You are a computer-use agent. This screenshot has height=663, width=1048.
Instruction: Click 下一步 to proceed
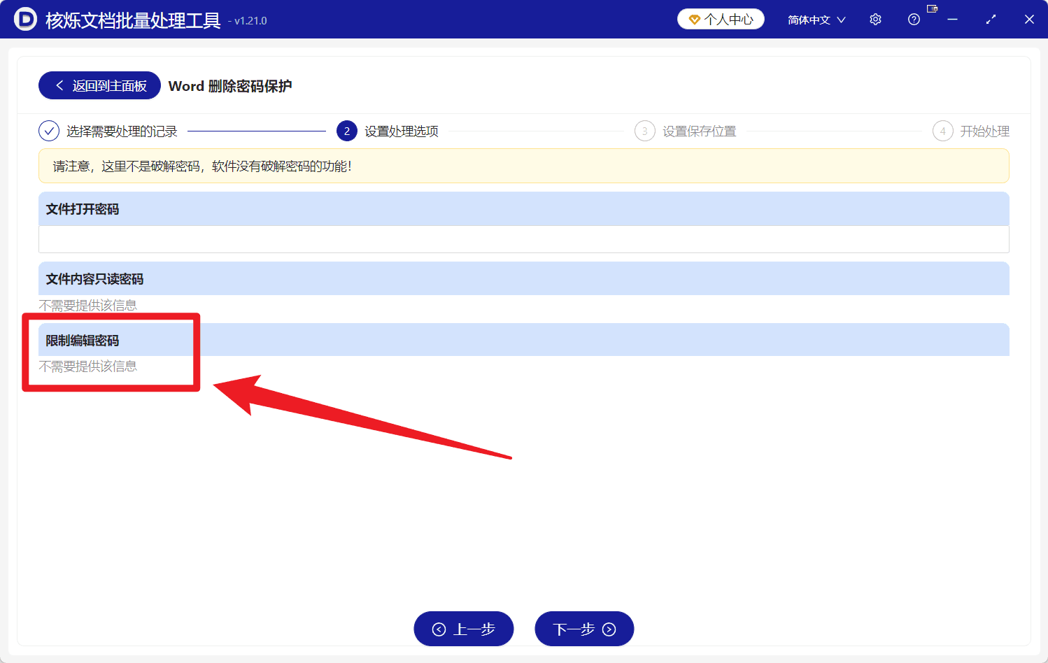pyautogui.click(x=585, y=629)
